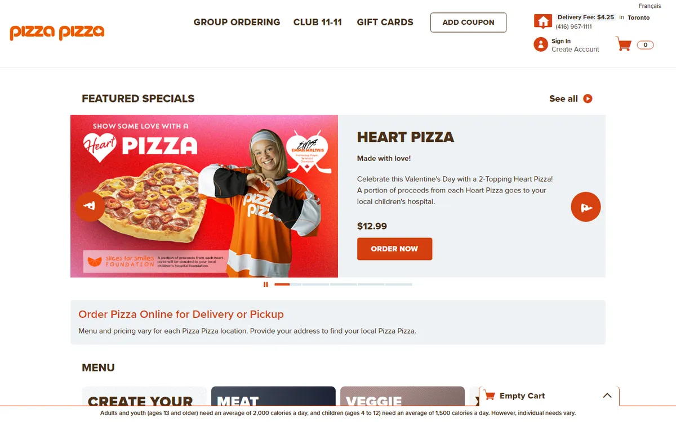
Task: Jump to the last carousel slide indicator
Action: point(399,285)
